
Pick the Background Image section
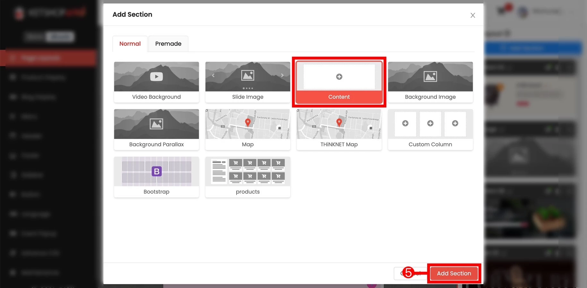coord(430,82)
